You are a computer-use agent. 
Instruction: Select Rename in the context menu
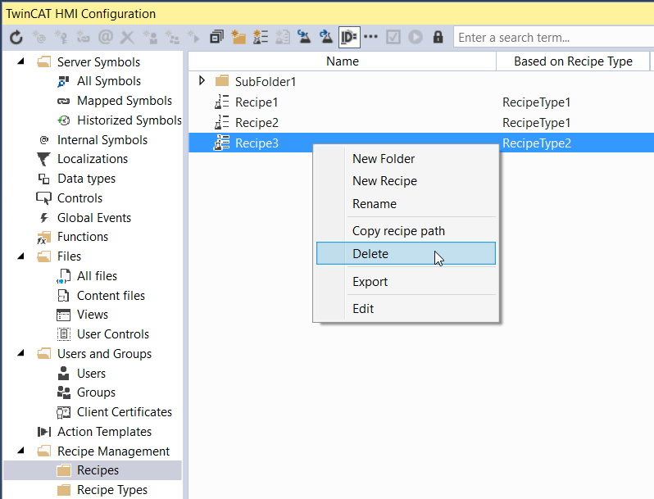click(x=375, y=204)
